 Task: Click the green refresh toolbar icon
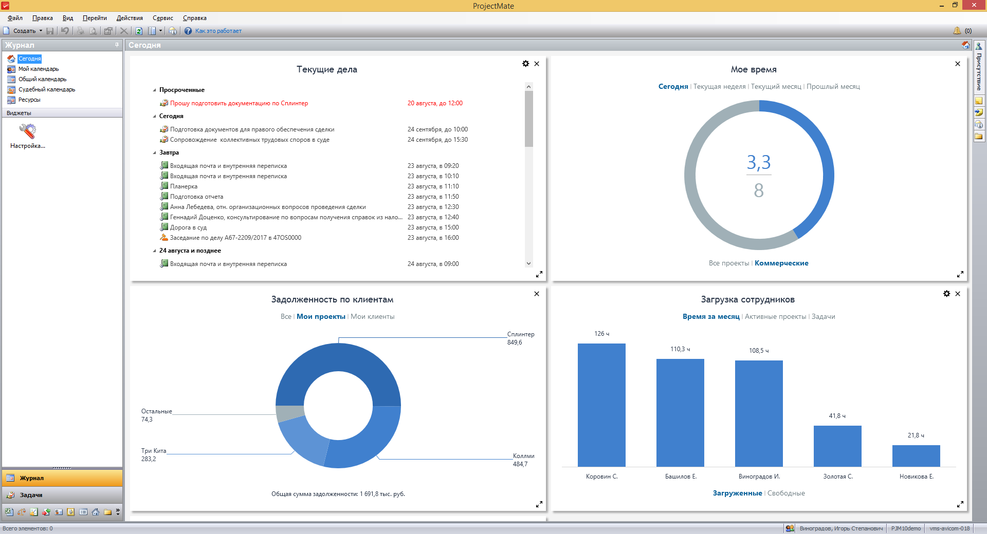pyautogui.click(x=139, y=31)
